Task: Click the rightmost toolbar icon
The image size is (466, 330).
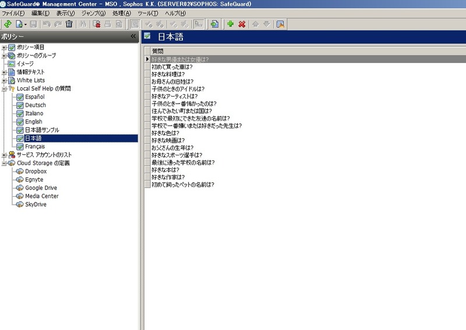Action: point(280,24)
